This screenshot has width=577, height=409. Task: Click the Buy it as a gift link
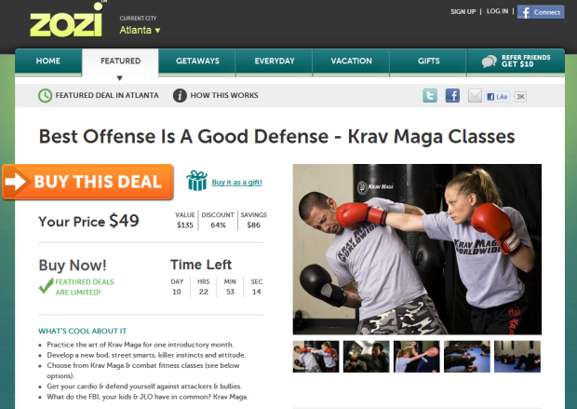[237, 182]
